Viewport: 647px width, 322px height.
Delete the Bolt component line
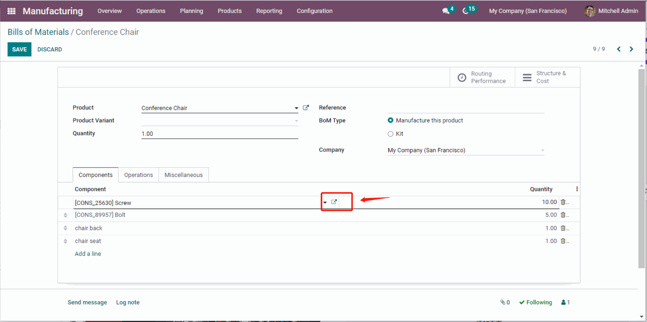tap(563, 215)
